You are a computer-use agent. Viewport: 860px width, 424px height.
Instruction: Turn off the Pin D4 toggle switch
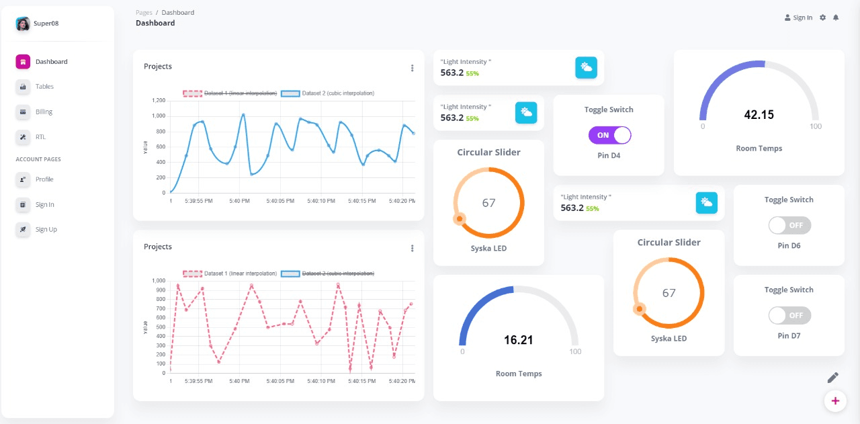pos(610,135)
